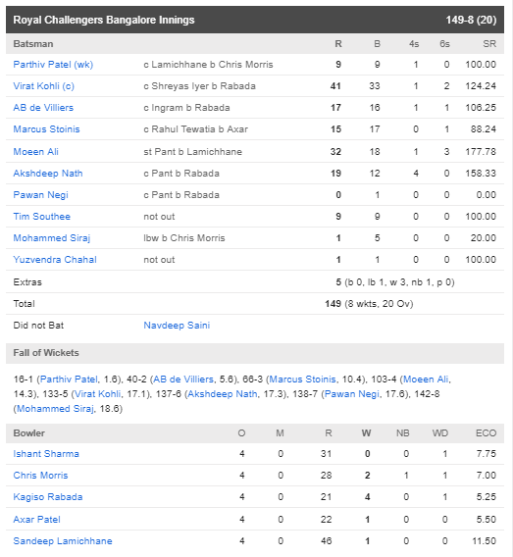Open Virat Kohli link in Fall of Wickets
The height and width of the screenshot is (557, 513).
97,394
